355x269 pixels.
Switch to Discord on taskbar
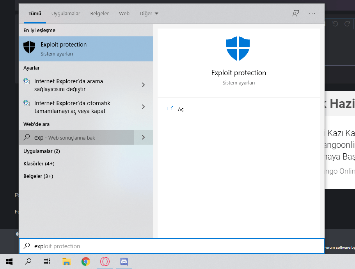coord(124,262)
